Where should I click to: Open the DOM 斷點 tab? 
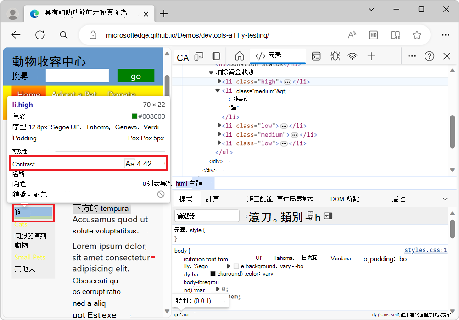click(345, 199)
